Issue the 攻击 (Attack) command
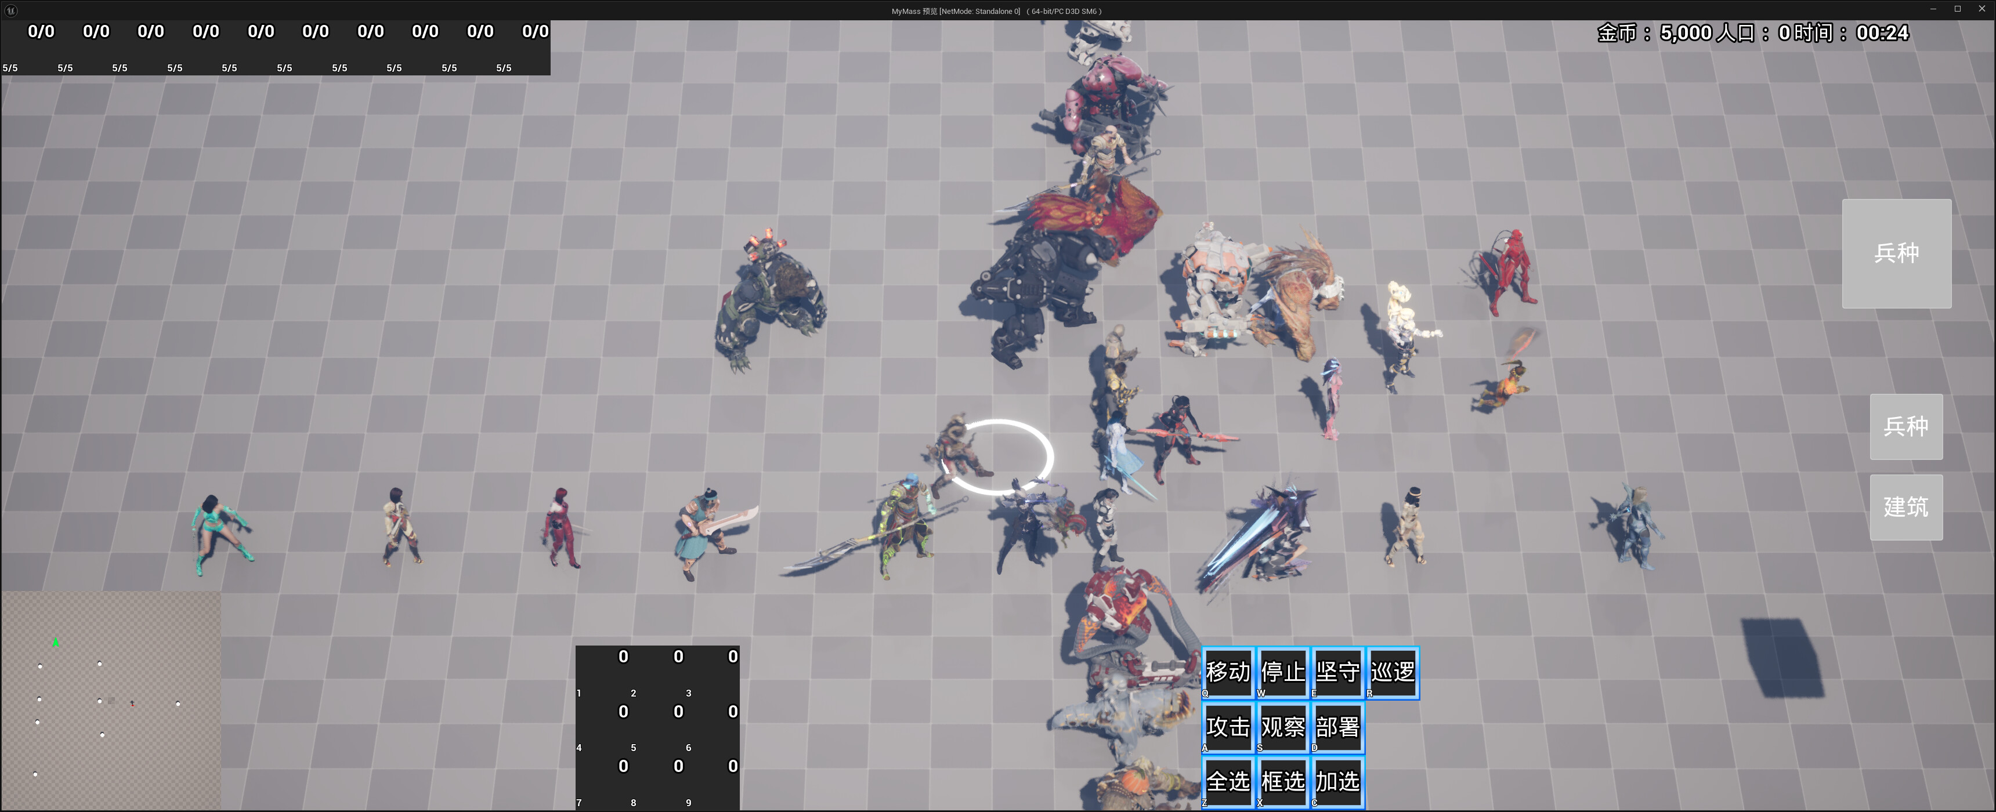The height and width of the screenshot is (812, 1996). click(1228, 727)
